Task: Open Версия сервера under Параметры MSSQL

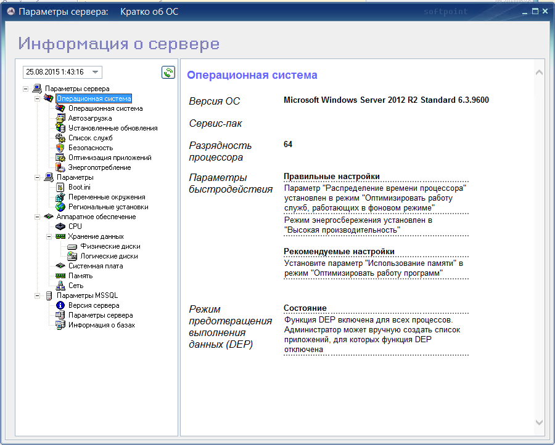Action: [94, 305]
